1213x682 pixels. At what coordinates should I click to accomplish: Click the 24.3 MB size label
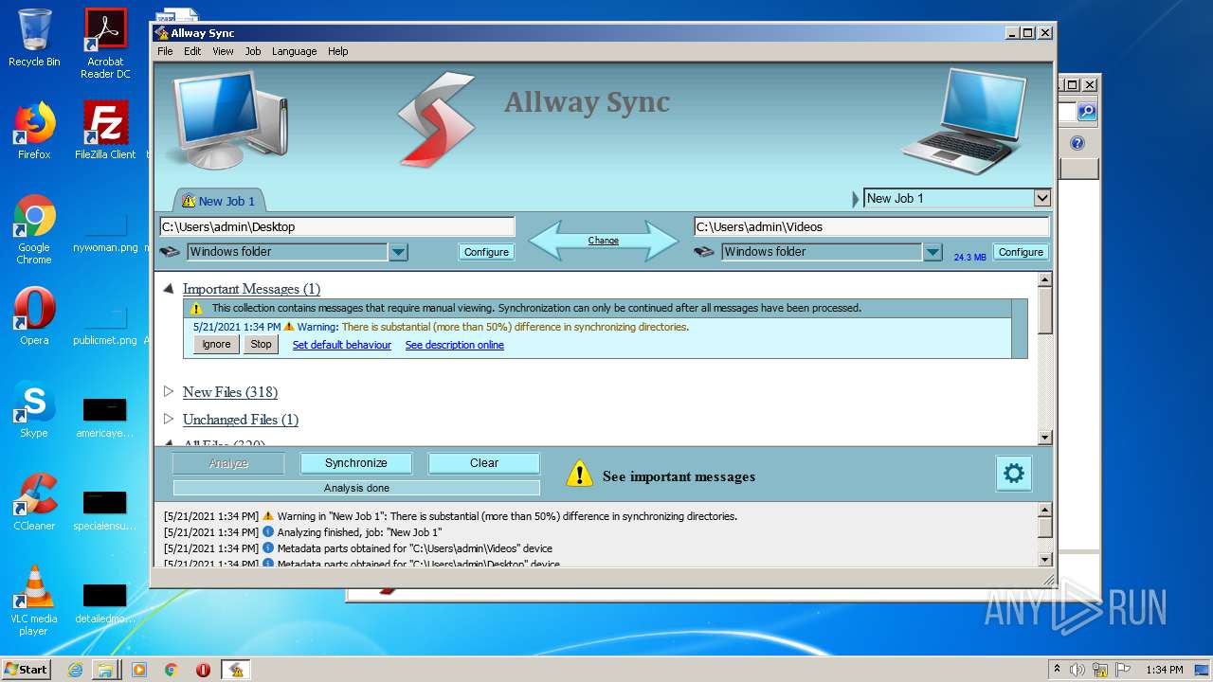tap(969, 258)
